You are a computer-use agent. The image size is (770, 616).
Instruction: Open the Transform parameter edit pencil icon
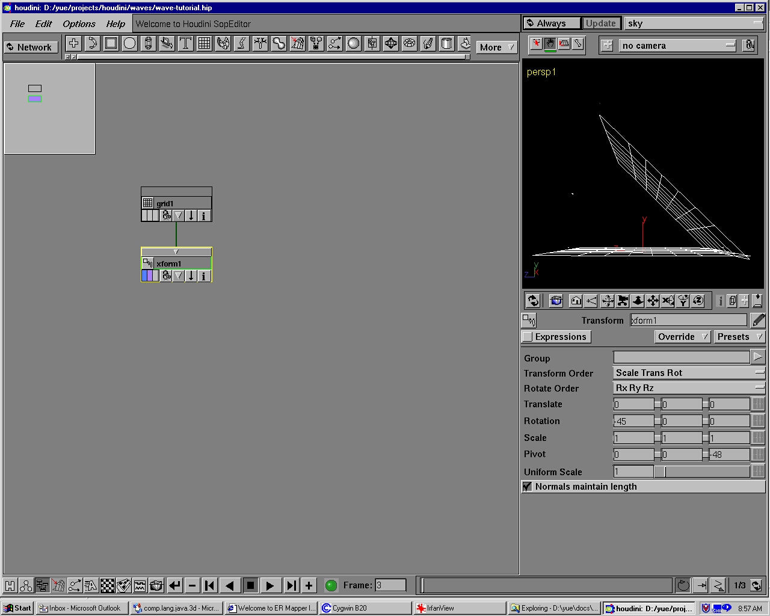758,320
